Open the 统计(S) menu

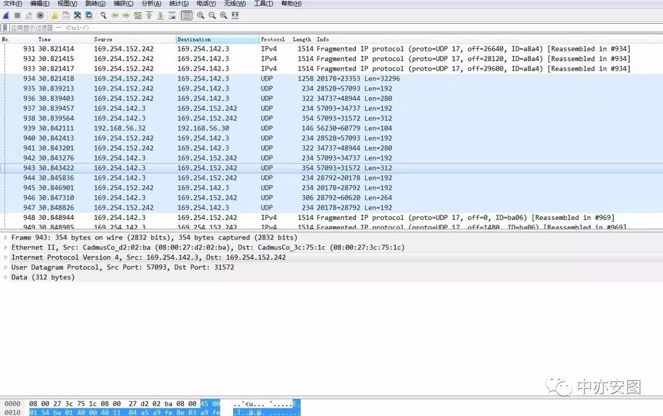pyautogui.click(x=179, y=4)
